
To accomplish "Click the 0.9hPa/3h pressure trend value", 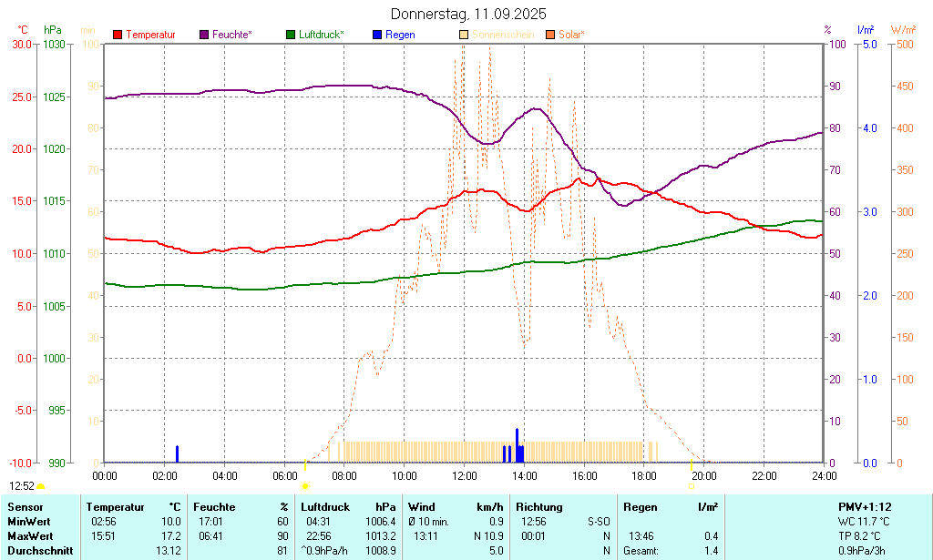I will click(862, 551).
